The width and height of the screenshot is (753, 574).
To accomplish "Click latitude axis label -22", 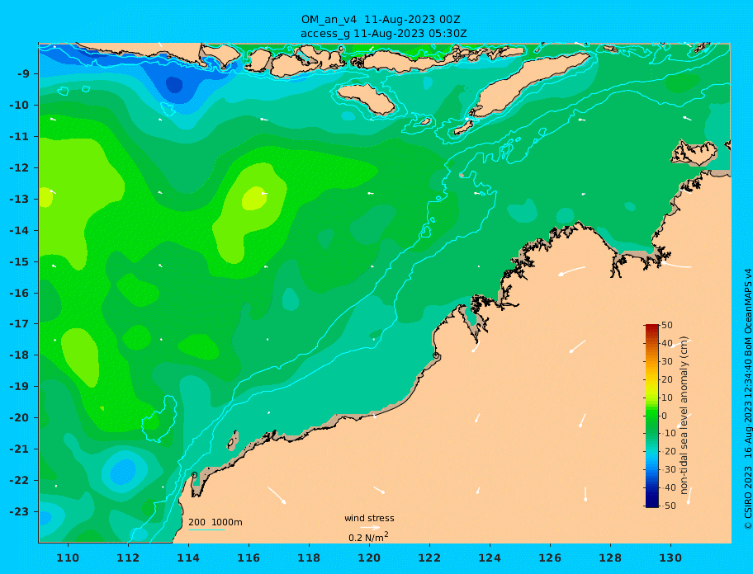I will click(19, 481).
